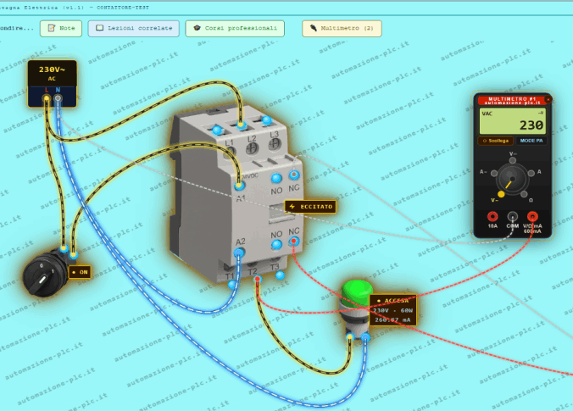Select the 10A red probe jack
This screenshot has height=411, width=573.
(492, 217)
